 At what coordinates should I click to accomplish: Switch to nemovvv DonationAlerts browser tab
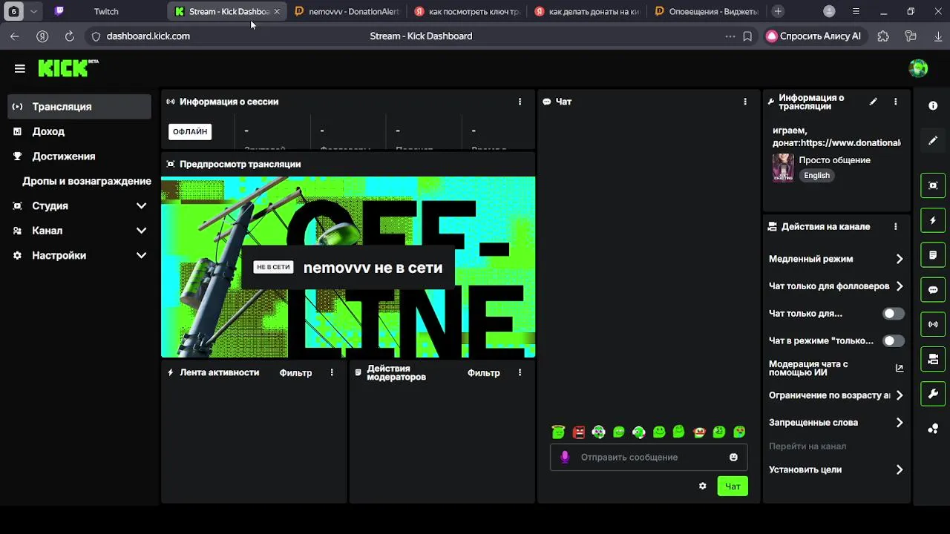tap(347, 11)
